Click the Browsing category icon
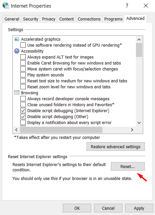 pyautogui.click(x=17, y=93)
